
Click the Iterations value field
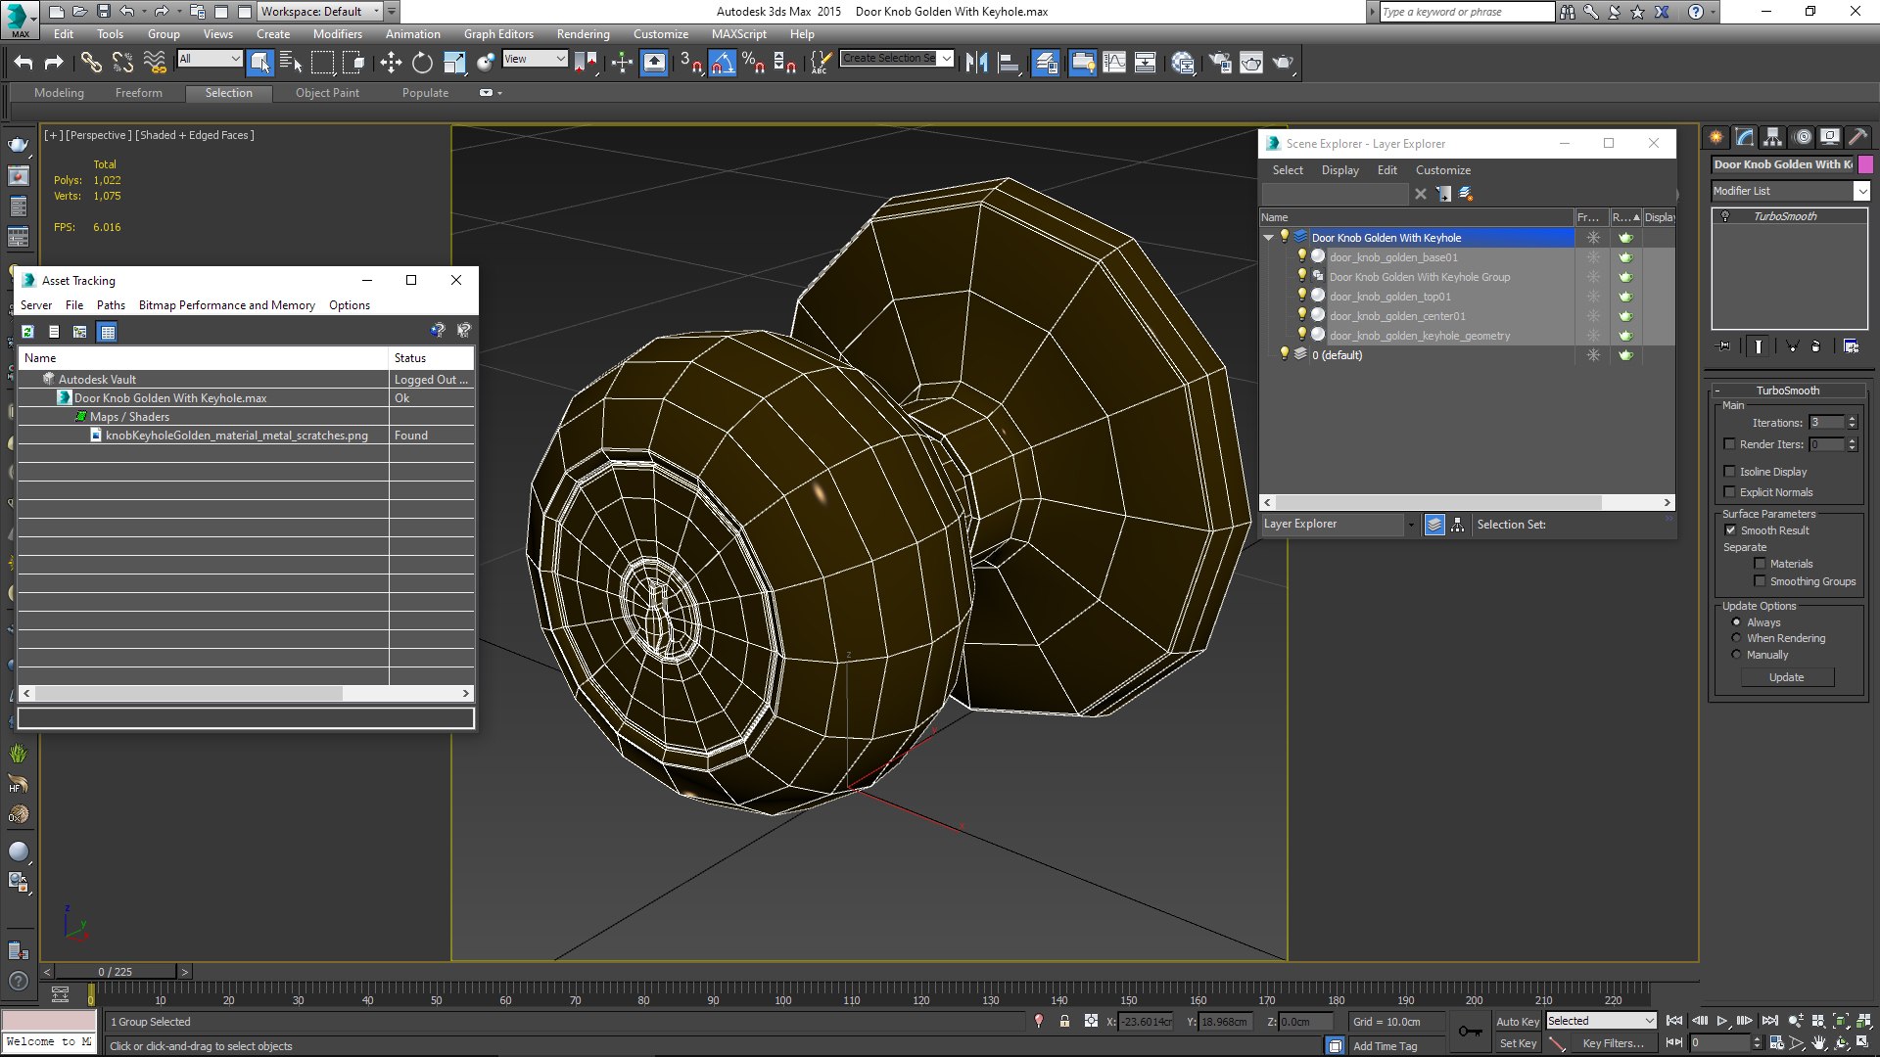1826,423
